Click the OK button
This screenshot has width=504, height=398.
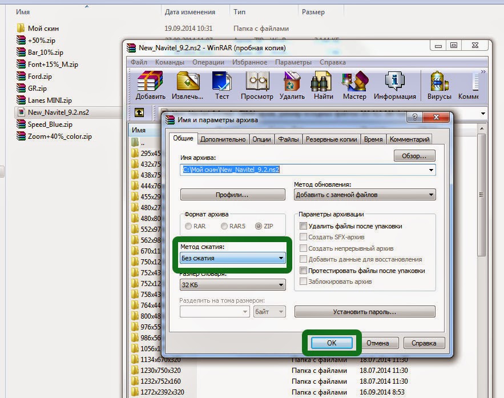coord(332,343)
